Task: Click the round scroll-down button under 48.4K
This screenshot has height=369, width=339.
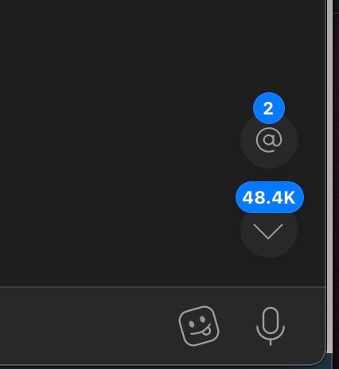Action: (269, 230)
